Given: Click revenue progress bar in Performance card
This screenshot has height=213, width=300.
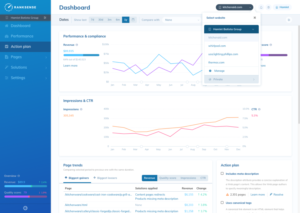Looking at the screenshot, I should coord(81,55).
